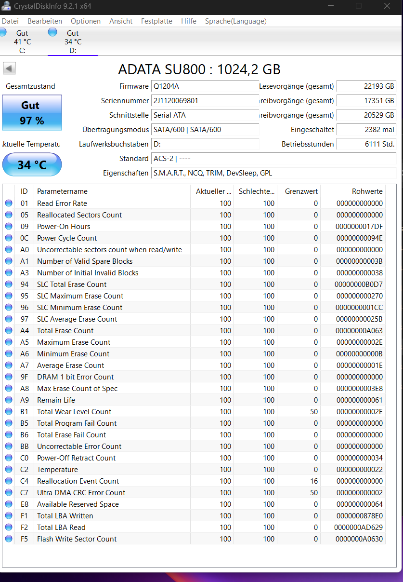Viewport: 403px width, 582px height.
Task: Click status icon of SLC Total Erase Count
Action: (9, 284)
